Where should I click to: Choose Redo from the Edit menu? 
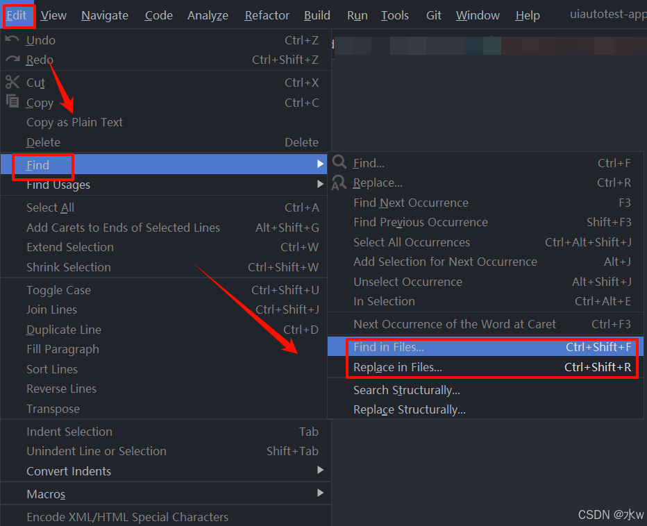click(x=165, y=60)
